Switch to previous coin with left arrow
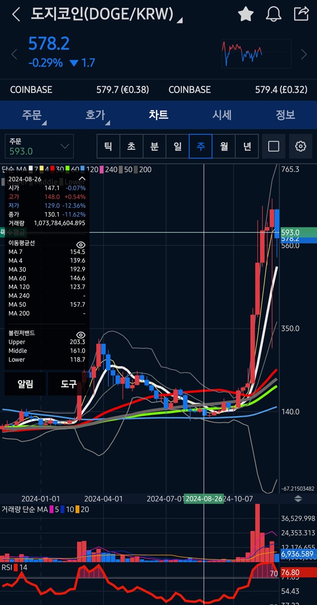The image size is (317, 605). (x=14, y=54)
